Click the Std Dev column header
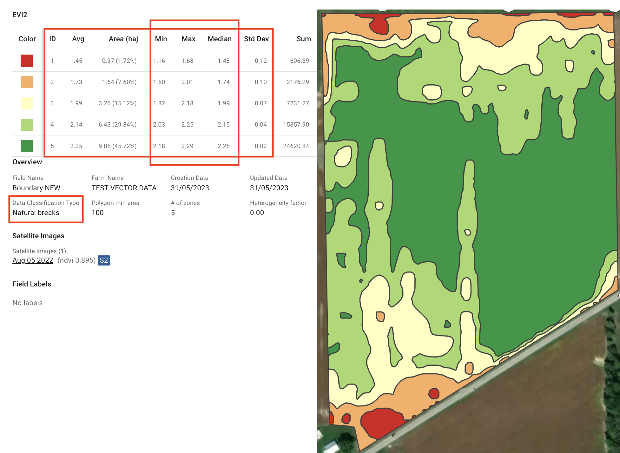Viewport: 620px width, 453px height. (256, 39)
